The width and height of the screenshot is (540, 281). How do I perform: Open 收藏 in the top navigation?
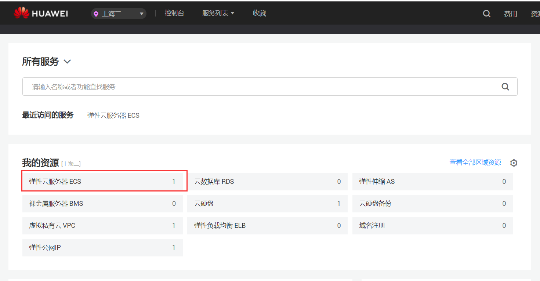[x=259, y=13]
